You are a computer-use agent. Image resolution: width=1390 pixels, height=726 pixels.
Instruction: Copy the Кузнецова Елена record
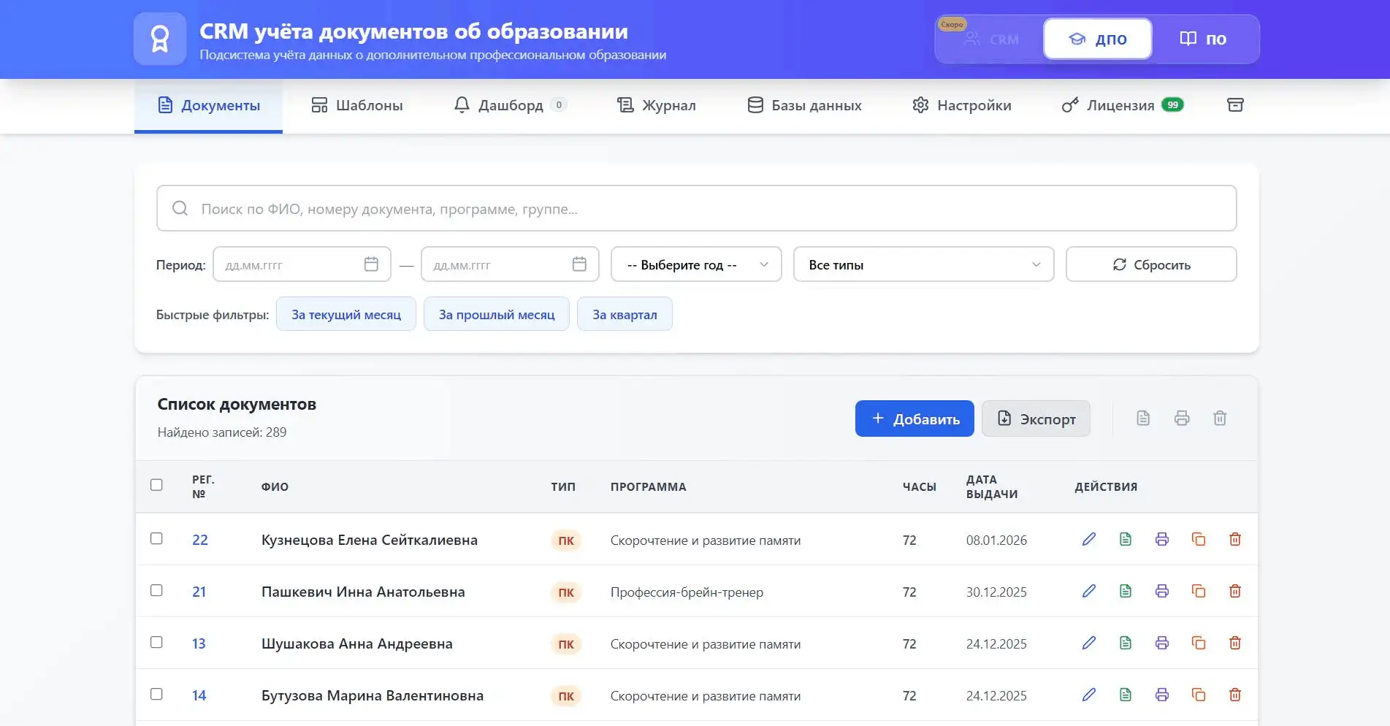click(x=1199, y=539)
